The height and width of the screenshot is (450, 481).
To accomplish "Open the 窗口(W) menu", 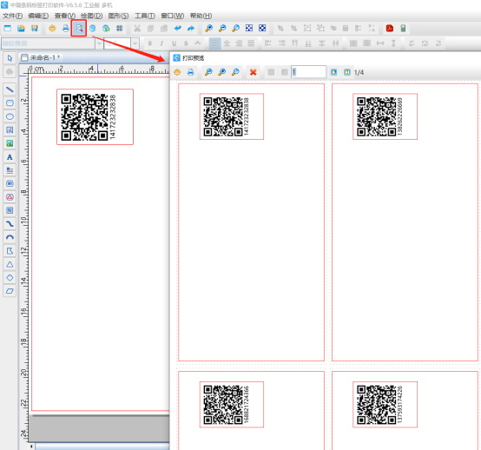I will pos(173,16).
